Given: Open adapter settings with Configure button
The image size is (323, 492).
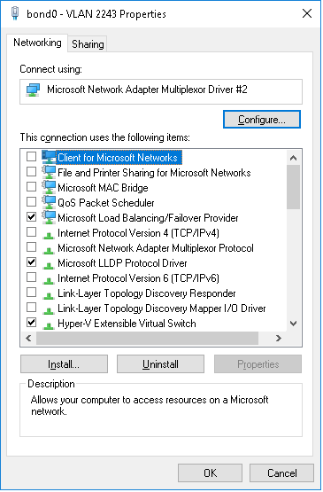Looking at the screenshot, I should (x=262, y=120).
